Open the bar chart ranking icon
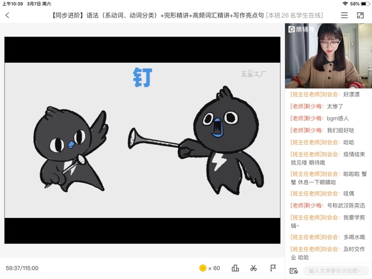 (x=235, y=268)
